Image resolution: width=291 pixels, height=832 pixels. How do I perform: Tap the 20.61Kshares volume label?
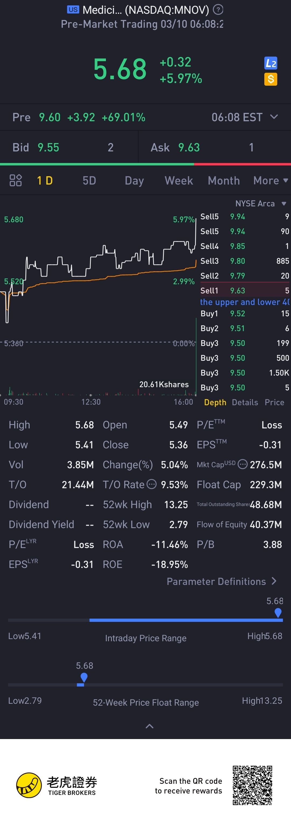click(164, 384)
